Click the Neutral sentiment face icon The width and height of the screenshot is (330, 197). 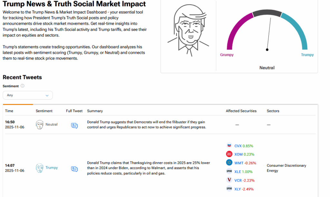pos(40,125)
